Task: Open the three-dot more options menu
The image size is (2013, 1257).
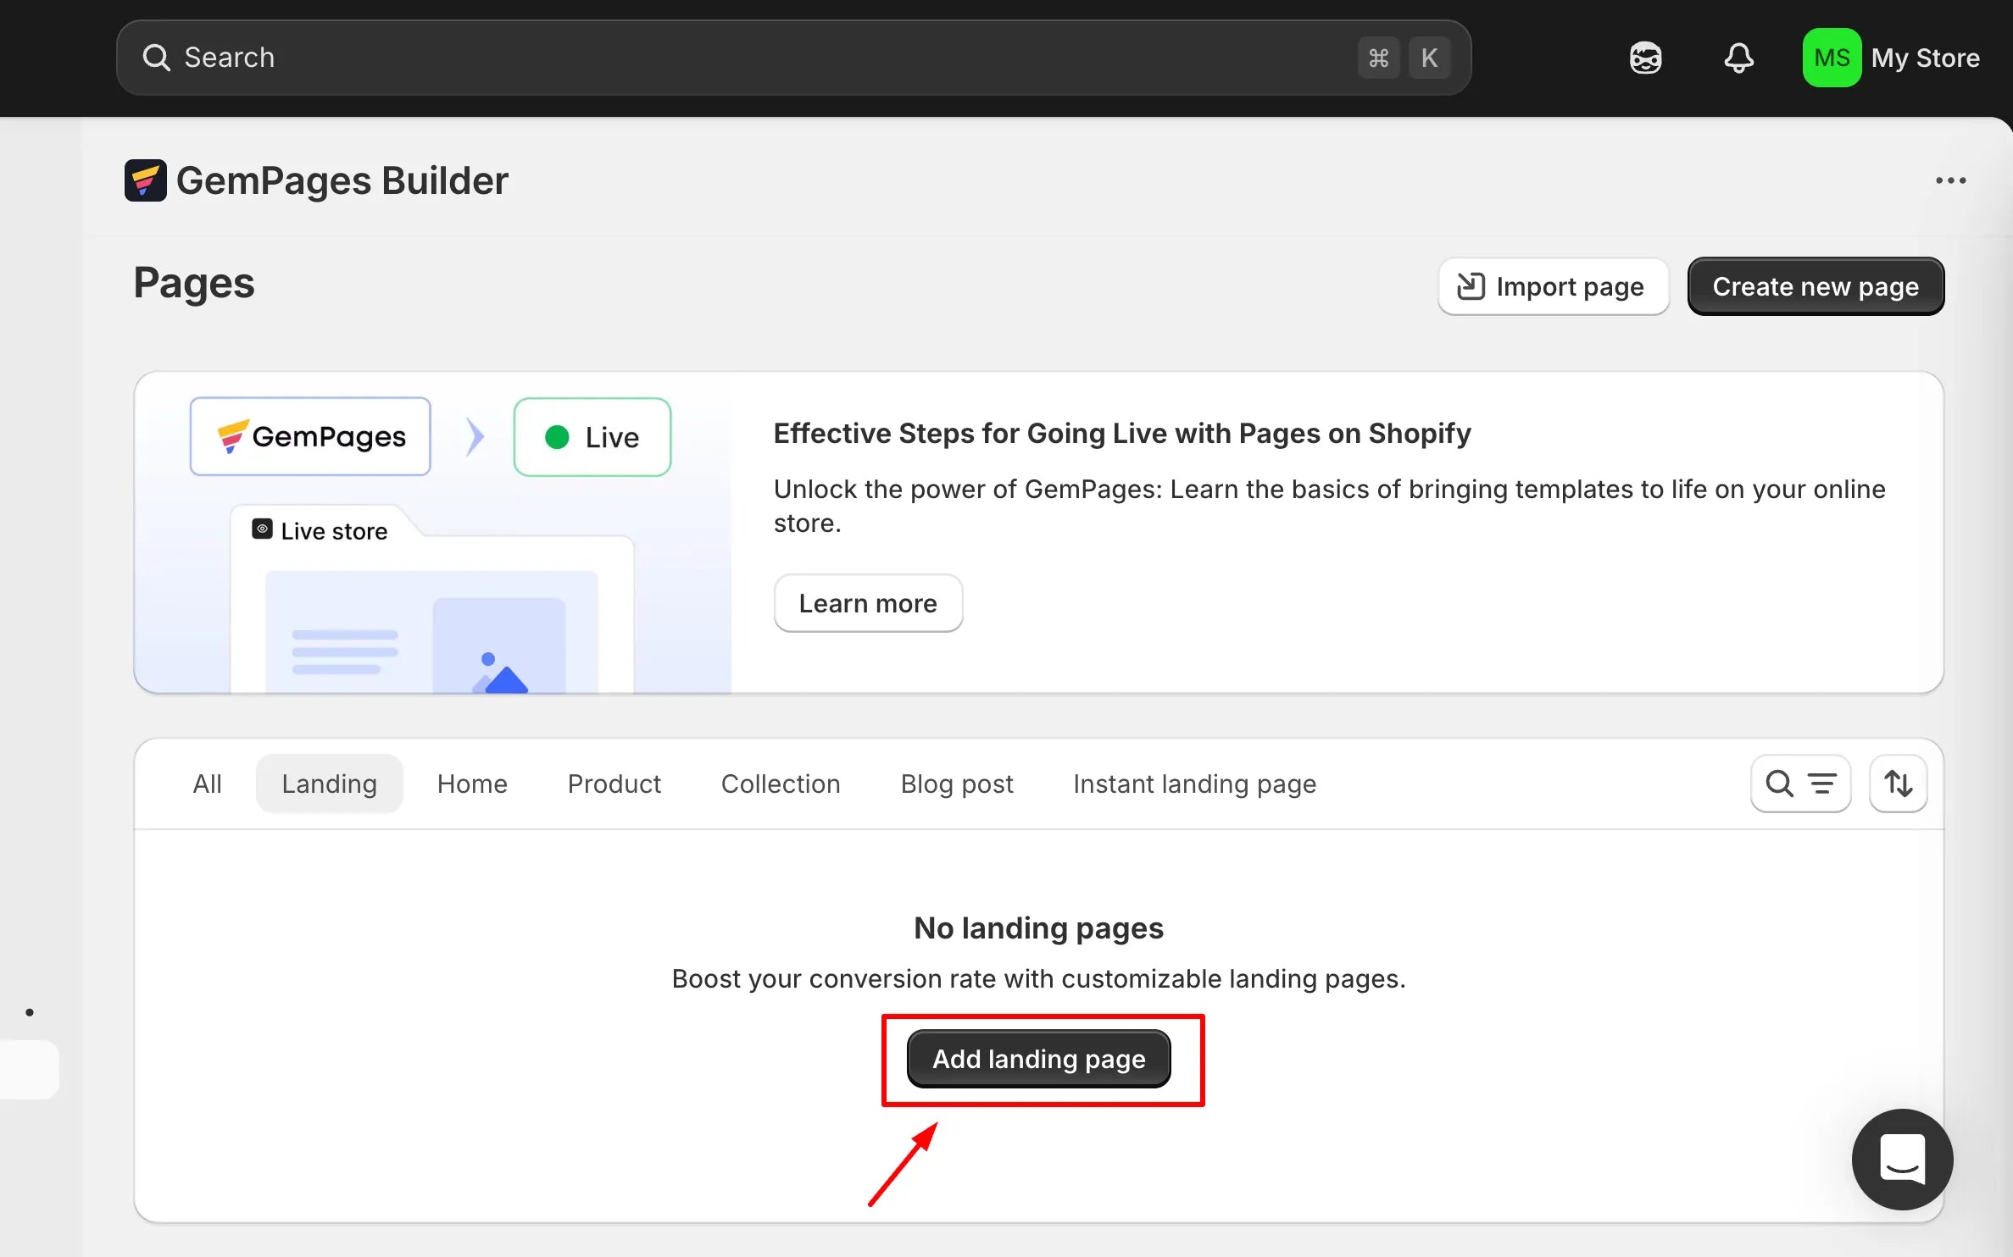Action: tap(1950, 180)
